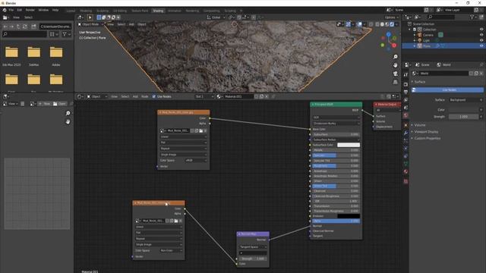Viewport: 486px width, 273px height.
Task: Unlink Material.001 with the X icon
Action: click(267, 96)
